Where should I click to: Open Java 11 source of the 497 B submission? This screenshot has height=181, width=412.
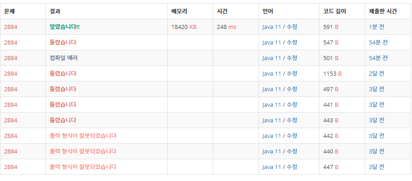(x=272, y=89)
